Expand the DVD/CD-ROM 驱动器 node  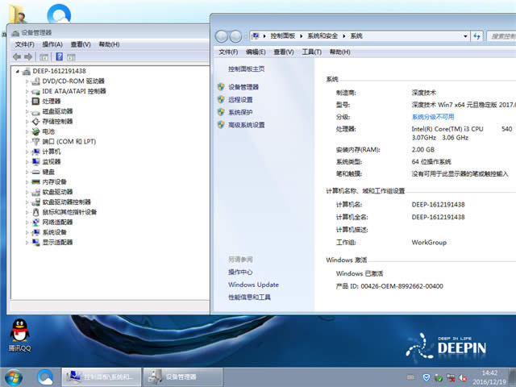click(27, 81)
